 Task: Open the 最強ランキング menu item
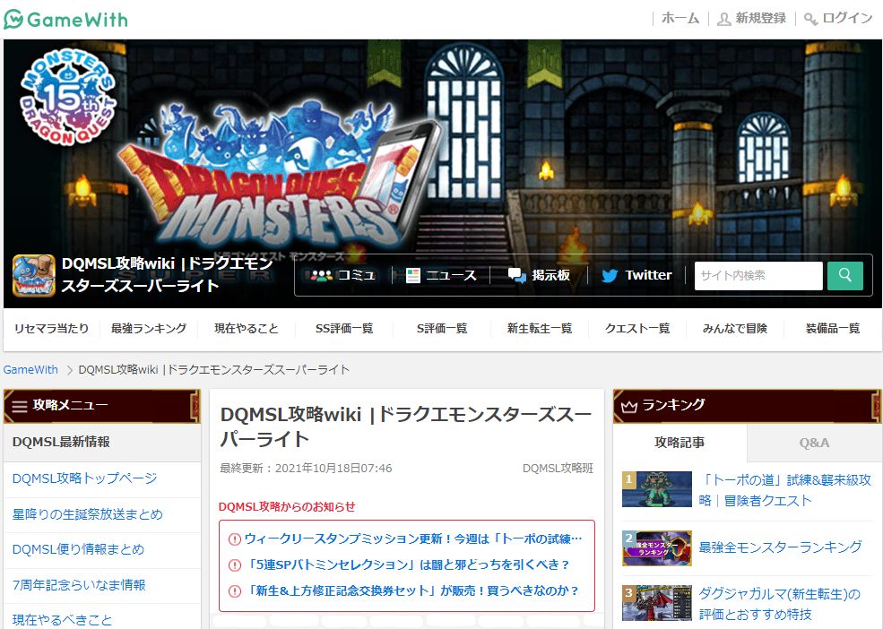pos(149,328)
